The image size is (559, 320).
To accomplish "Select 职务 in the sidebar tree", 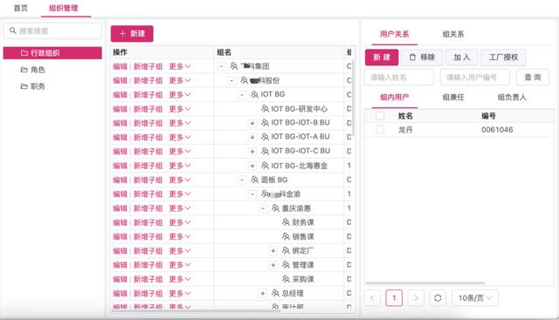I will (38, 86).
